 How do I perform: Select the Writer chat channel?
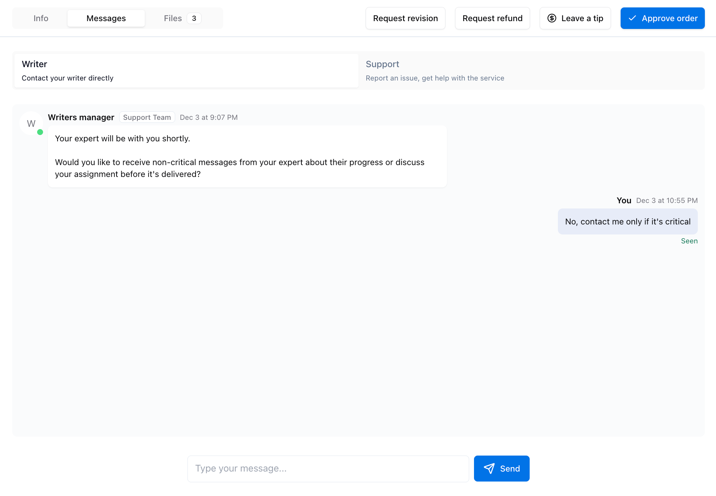pos(186,70)
